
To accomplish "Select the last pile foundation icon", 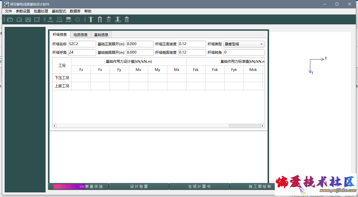I will [127, 20].
